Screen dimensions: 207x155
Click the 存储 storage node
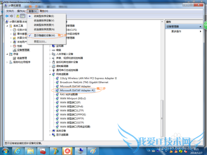16,54
